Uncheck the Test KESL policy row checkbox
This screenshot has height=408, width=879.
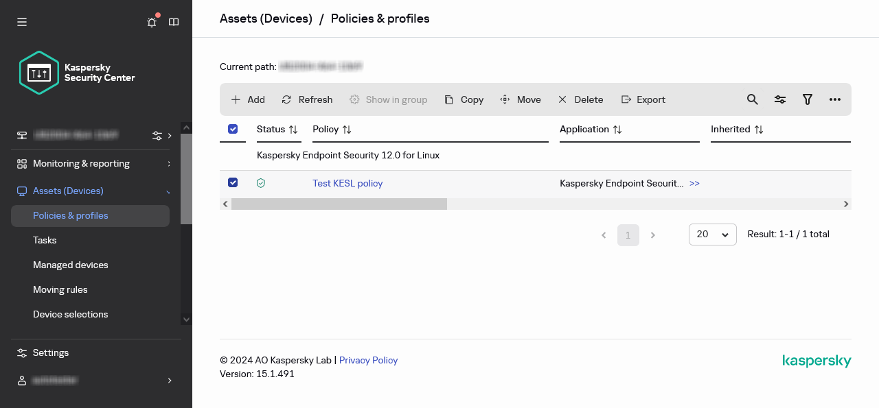click(x=233, y=182)
